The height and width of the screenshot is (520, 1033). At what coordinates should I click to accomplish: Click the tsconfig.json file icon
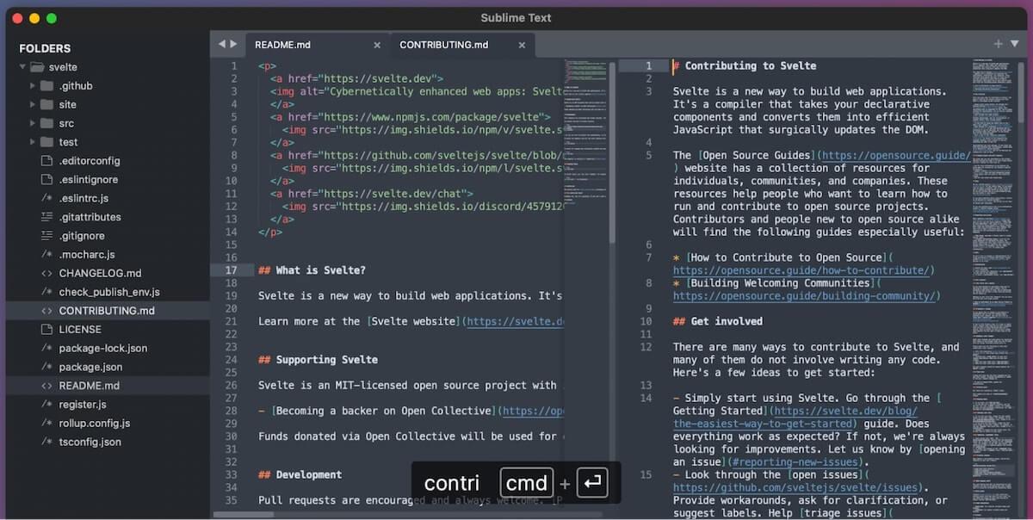tap(46, 442)
